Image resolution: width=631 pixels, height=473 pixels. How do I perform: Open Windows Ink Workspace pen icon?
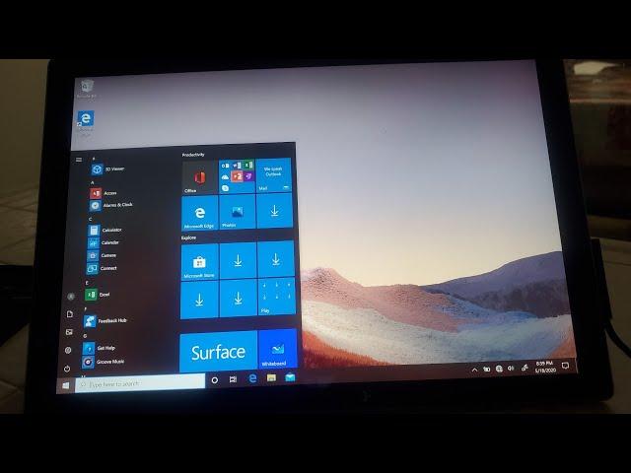point(525,368)
